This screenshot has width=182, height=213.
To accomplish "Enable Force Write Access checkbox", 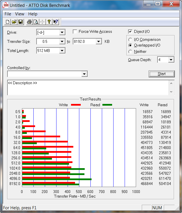I will (75, 32).
